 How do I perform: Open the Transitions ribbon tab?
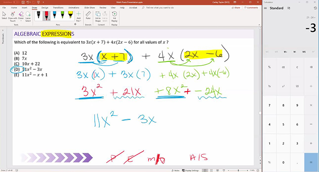pyautogui.click(x=58, y=8)
